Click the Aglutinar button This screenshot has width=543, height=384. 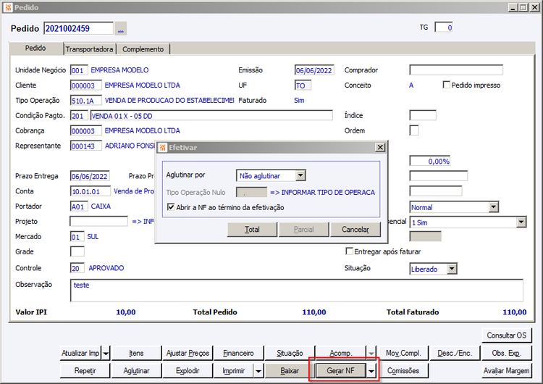coord(136,371)
